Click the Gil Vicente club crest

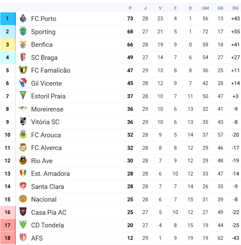pyautogui.click(x=23, y=83)
